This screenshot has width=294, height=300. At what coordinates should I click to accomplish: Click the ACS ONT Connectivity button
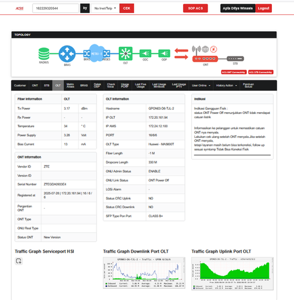[233, 72]
